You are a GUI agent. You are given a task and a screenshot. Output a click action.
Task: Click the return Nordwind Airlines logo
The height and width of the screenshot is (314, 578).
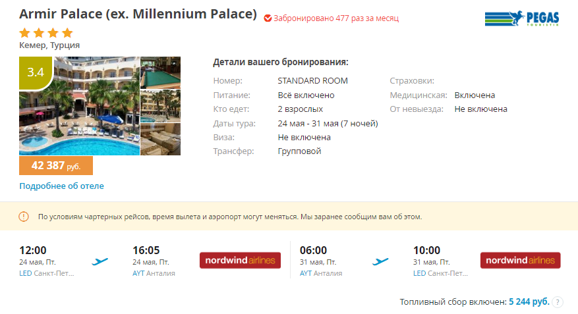[x=520, y=261]
